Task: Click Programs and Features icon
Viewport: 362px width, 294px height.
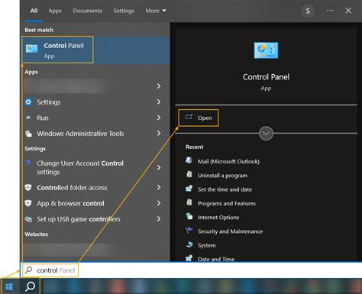Action: point(189,202)
